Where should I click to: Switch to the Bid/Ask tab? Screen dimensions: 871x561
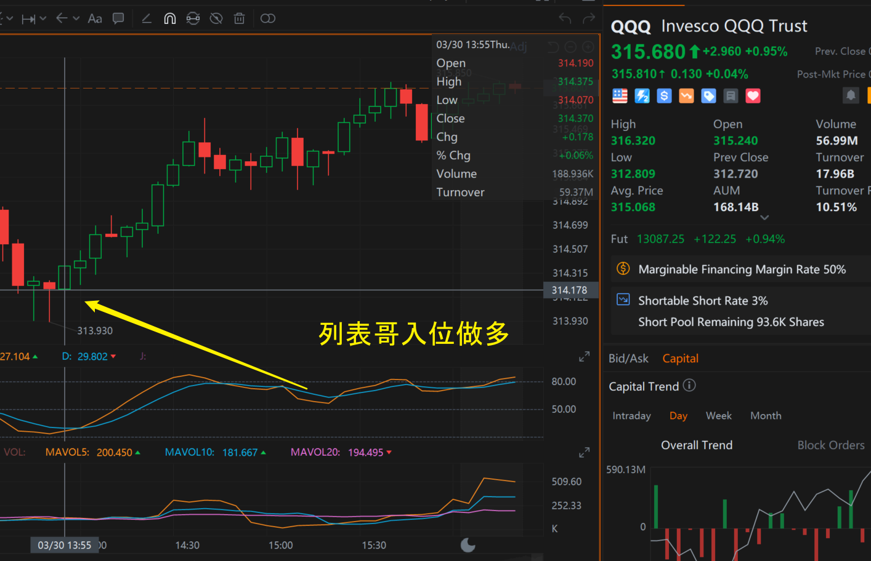click(628, 359)
